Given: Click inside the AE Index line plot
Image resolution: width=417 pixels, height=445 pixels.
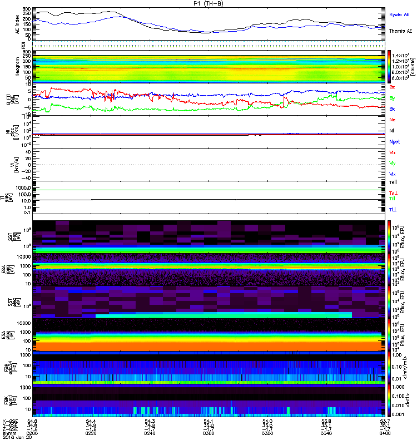Looking at the screenshot, I should [x=209, y=24].
